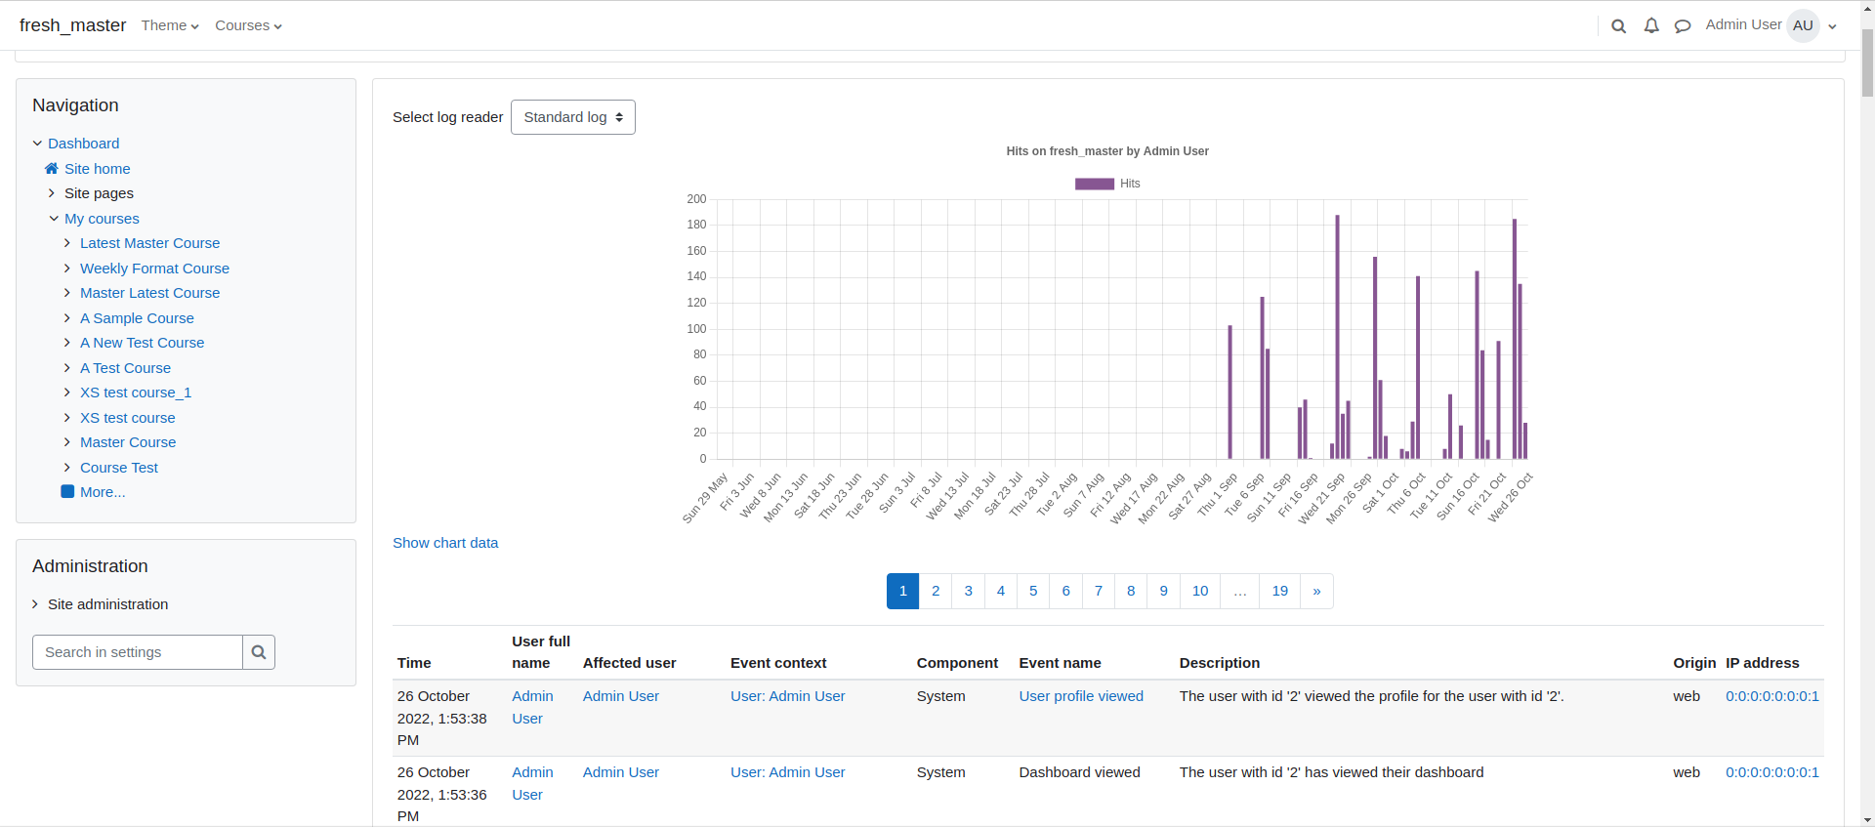The image size is (1875, 827).
Task: Click the Site pages label
Action: coord(99,193)
